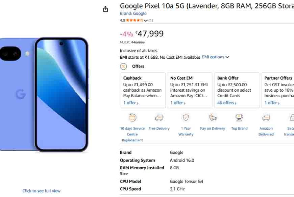The image size is (294, 197).
Task: Expand the star ratings breakdown chevron
Action: point(145,20)
